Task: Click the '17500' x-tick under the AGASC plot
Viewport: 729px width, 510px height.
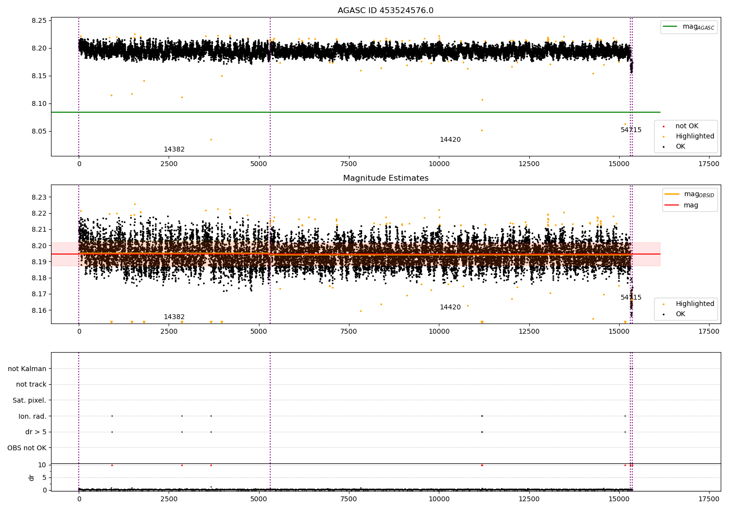Action: (709, 164)
